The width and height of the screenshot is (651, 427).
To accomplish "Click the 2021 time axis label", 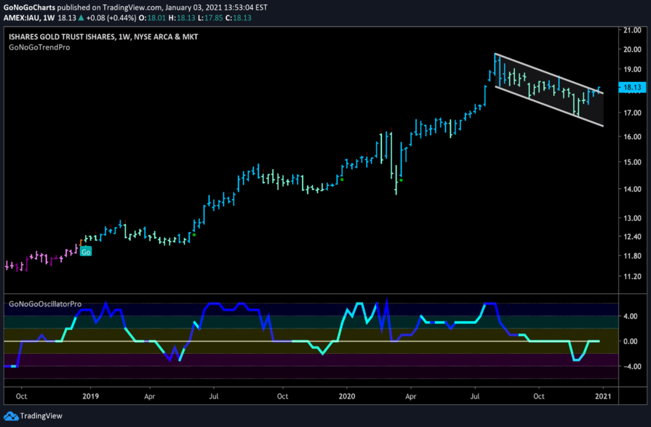I will click(x=603, y=396).
